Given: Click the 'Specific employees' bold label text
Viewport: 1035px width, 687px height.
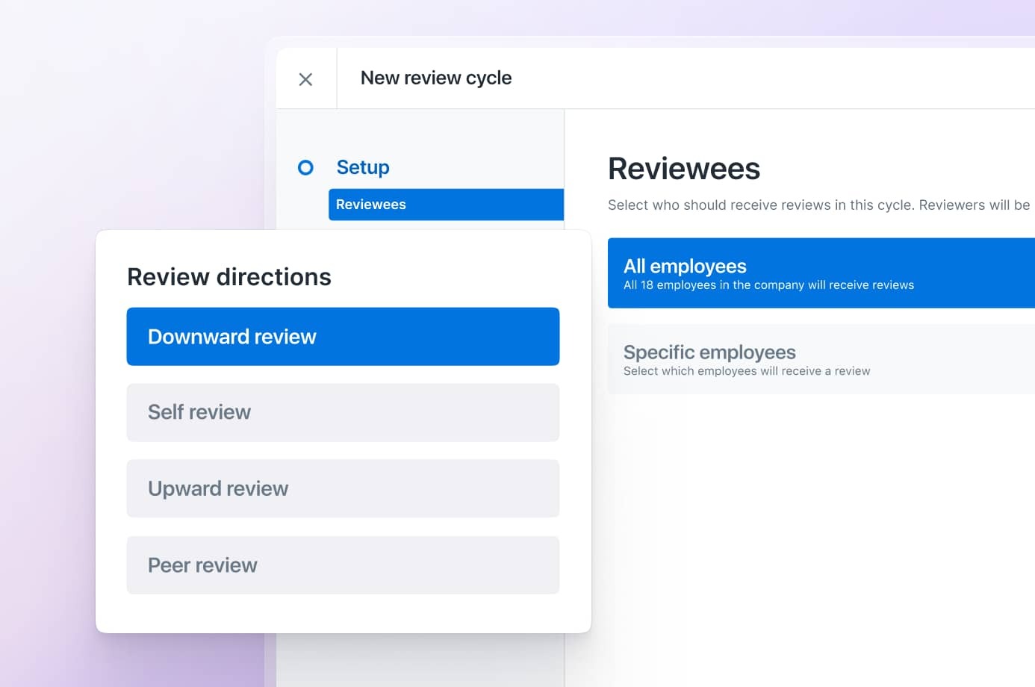Looking at the screenshot, I should (x=709, y=352).
